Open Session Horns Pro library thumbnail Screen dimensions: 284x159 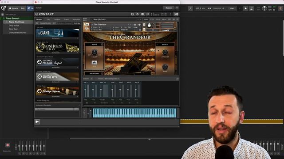pyautogui.click(x=57, y=48)
